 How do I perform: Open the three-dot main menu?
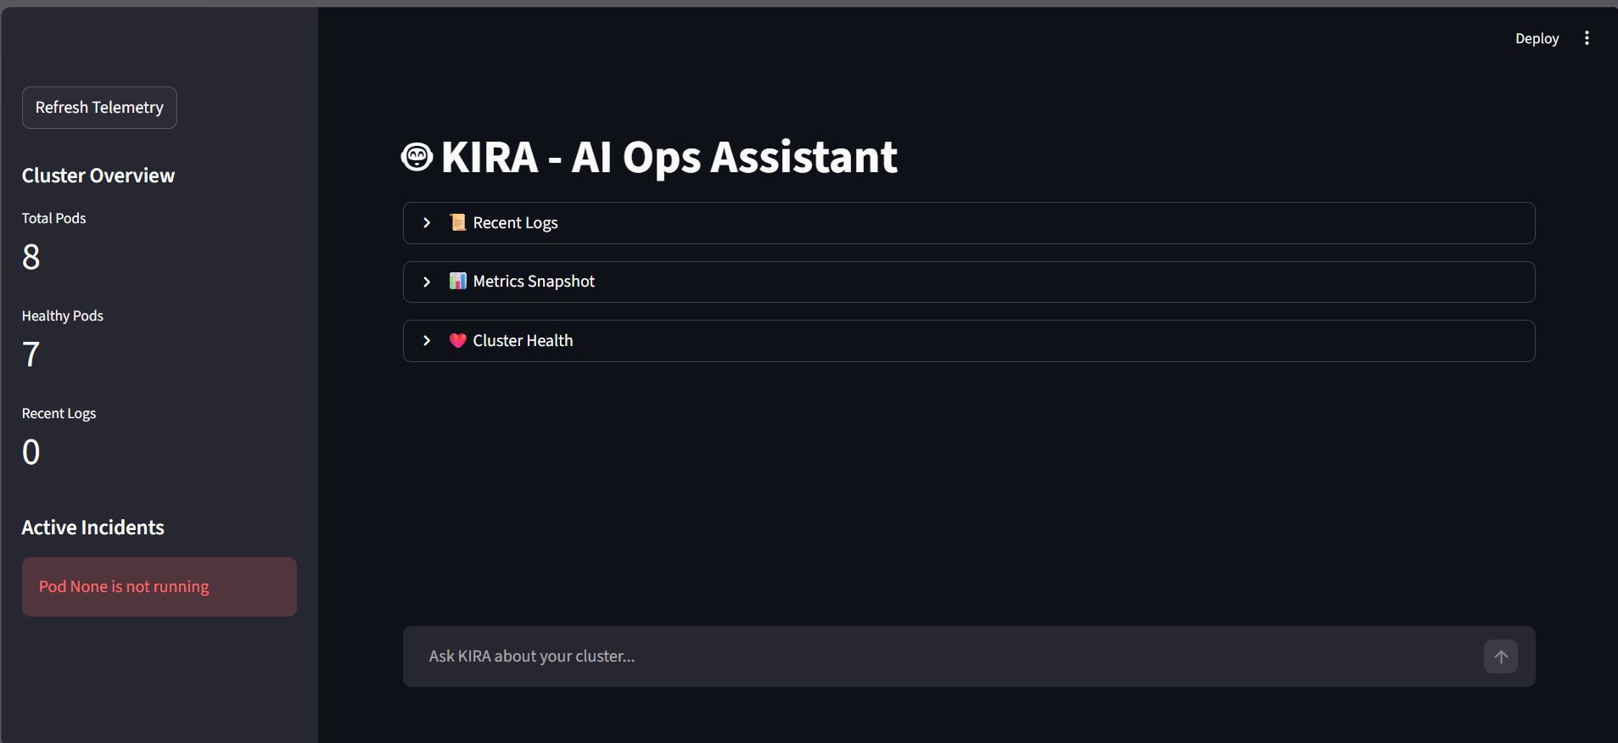1587,38
